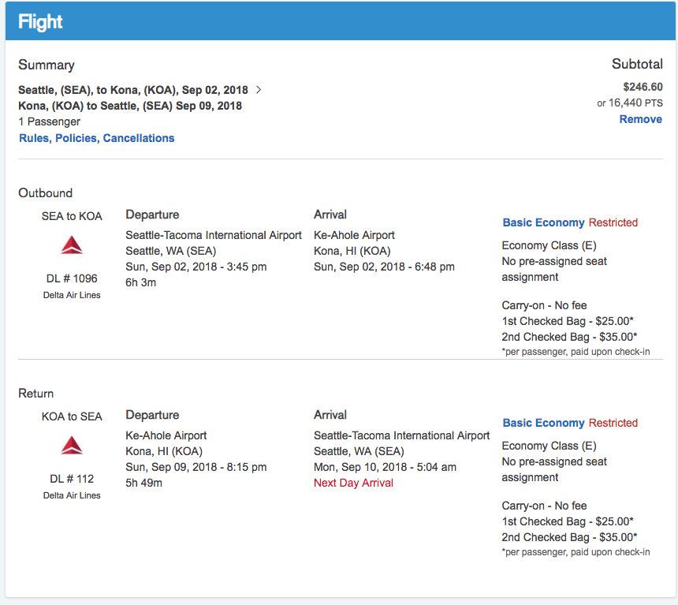Click the Kona to Seattle Sep 09 summary line
Viewport: 678px width, 605px height.
[x=130, y=106]
